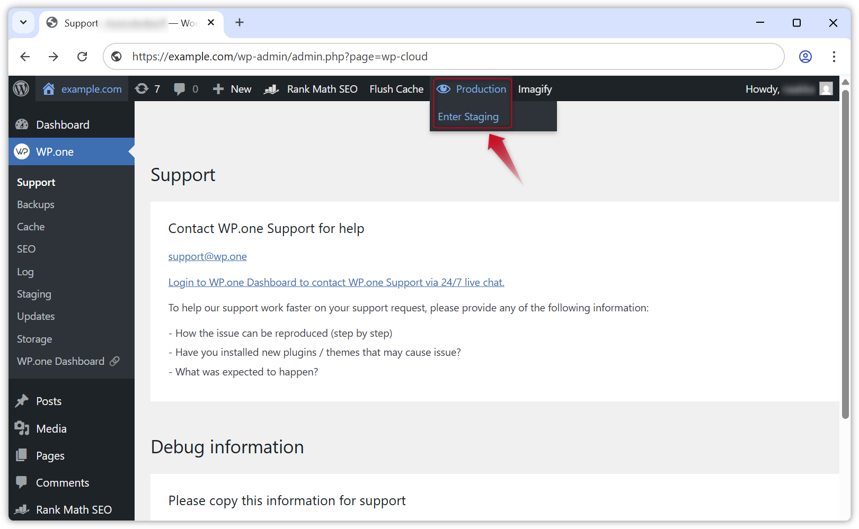This screenshot has height=529, width=859.
Task: Open the updates icon showing 7
Action: point(141,88)
